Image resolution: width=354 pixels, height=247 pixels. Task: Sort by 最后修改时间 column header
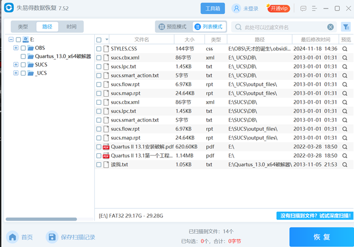(315, 40)
